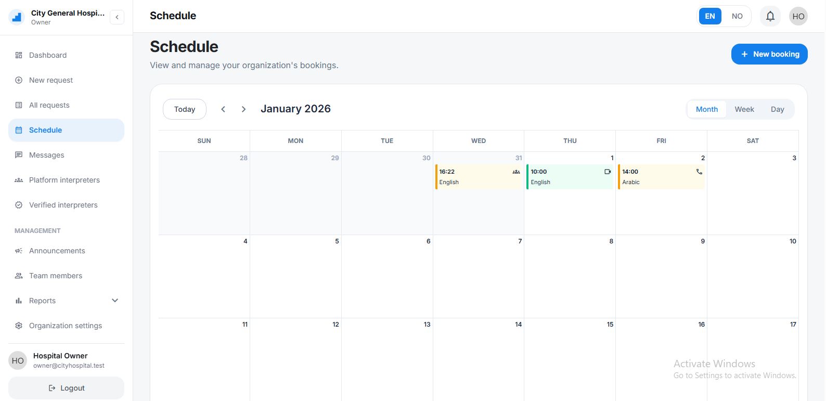The image size is (826, 401).
Task: Click the phone icon on 14:00 booking
Action: [699, 172]
